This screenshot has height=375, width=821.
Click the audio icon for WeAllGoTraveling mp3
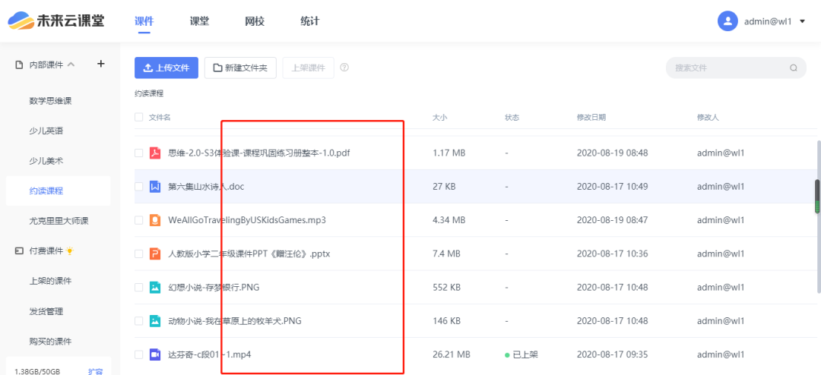point(155,220)
